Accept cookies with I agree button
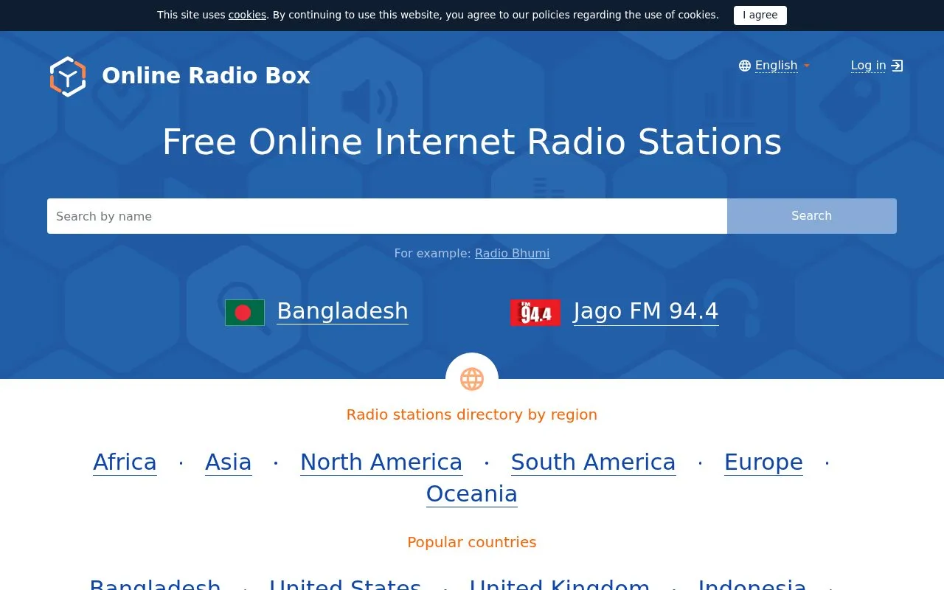This screenshot has height=590, width=944. pyautogui.click(x=760, y=15)
